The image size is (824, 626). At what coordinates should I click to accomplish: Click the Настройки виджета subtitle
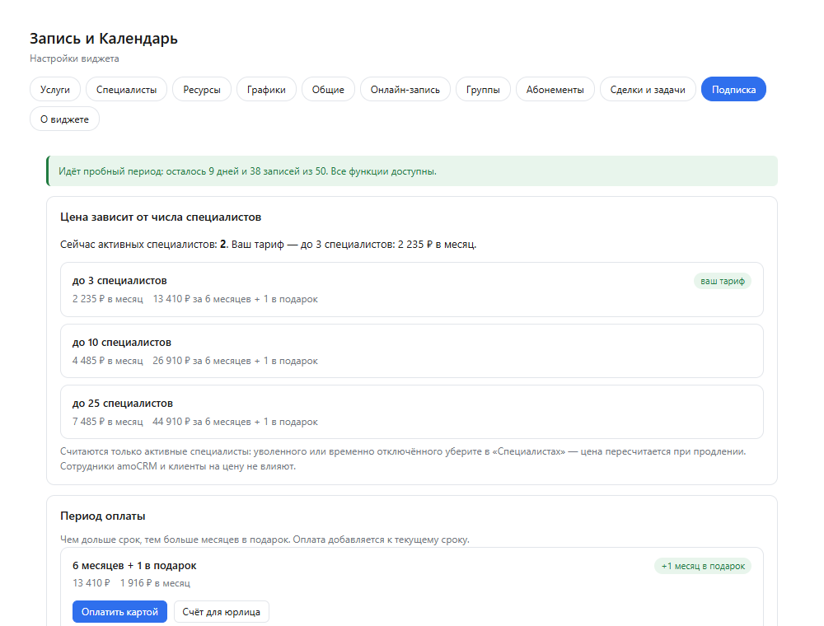point(74,58)
